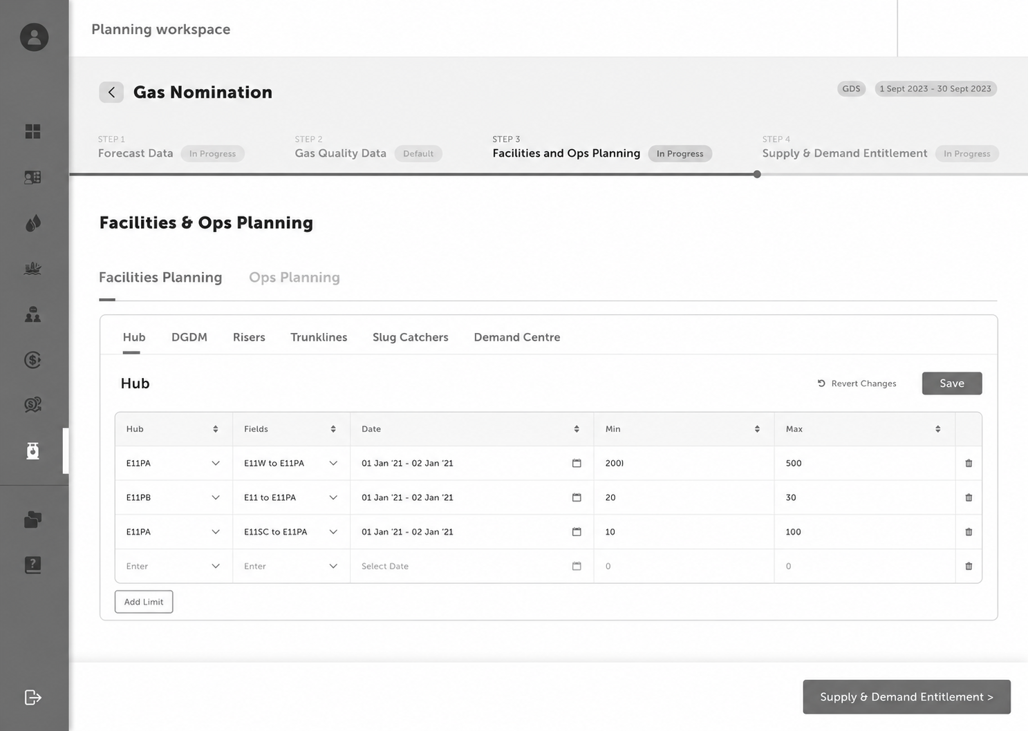Open the gas cylinder icon in sidebar

[32, 450]
